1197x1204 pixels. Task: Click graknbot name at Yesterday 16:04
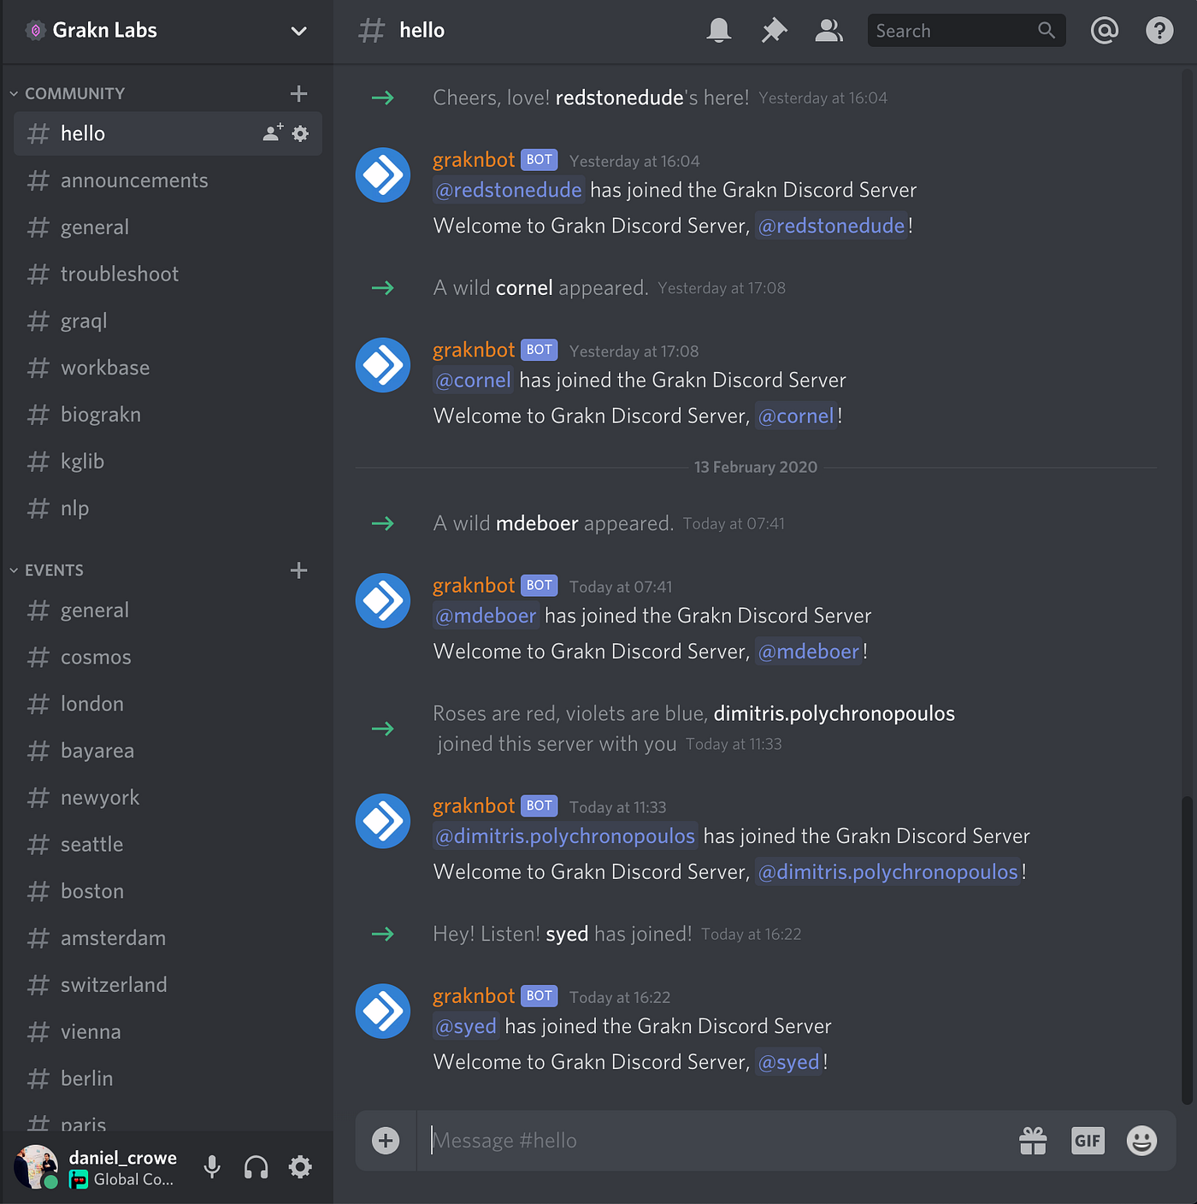[474, 160]
